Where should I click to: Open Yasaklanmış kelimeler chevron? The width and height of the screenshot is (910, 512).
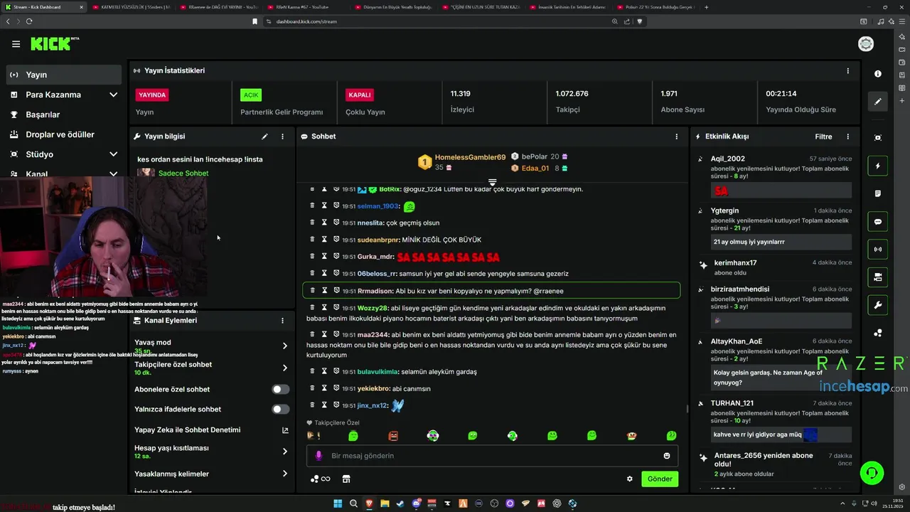pyautogui.click(x=285, y=474)
